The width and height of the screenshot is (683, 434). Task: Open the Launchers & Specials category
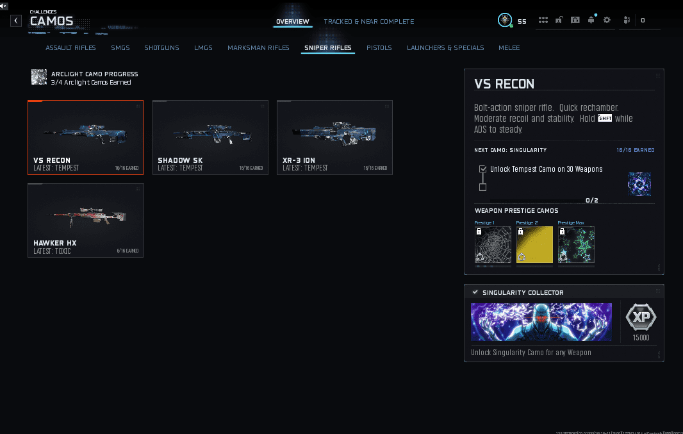pyautogui.click(x=445, y=48)
